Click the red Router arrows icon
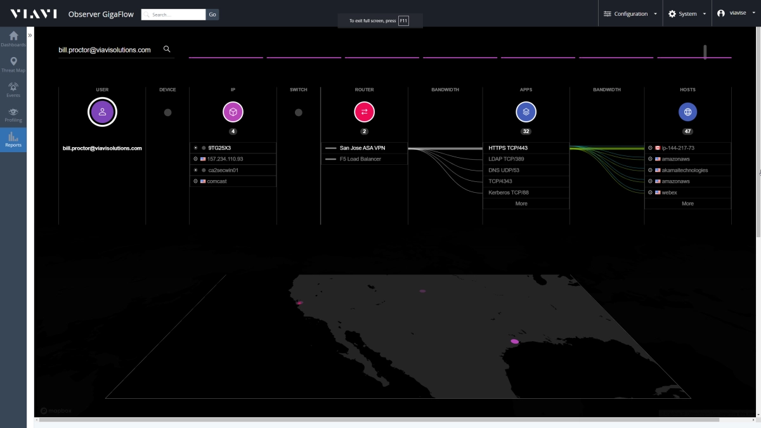 [364, 112]
